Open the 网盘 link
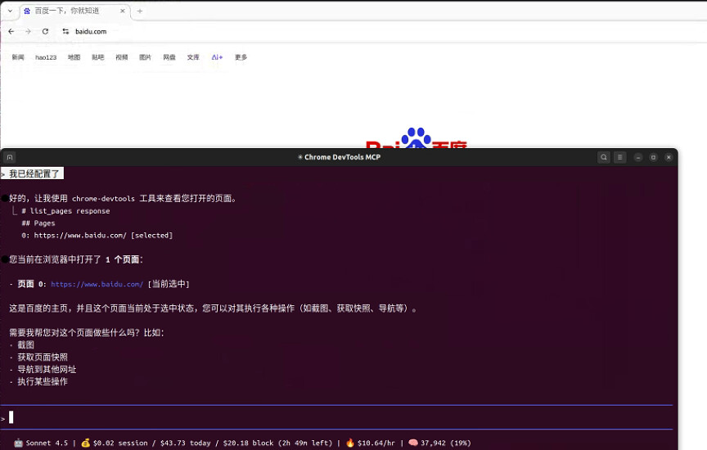The height and width of the screenshot is (450, 707). tap(169, 57)
